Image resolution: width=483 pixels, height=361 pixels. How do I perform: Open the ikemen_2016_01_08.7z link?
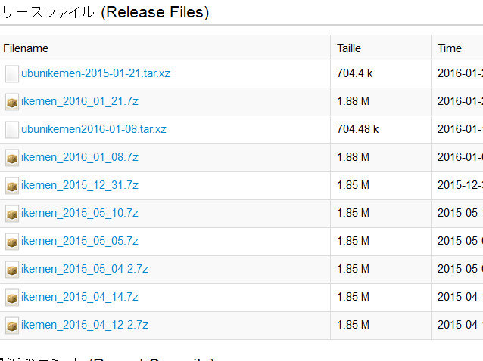pyautogui.click(x=79, y=157)
